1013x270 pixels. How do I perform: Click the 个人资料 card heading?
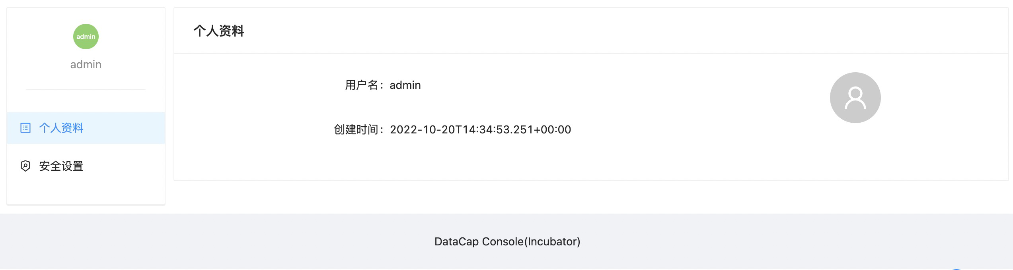(218, 31)
